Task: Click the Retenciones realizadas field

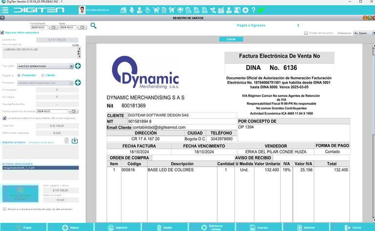Action: [57, 133]
